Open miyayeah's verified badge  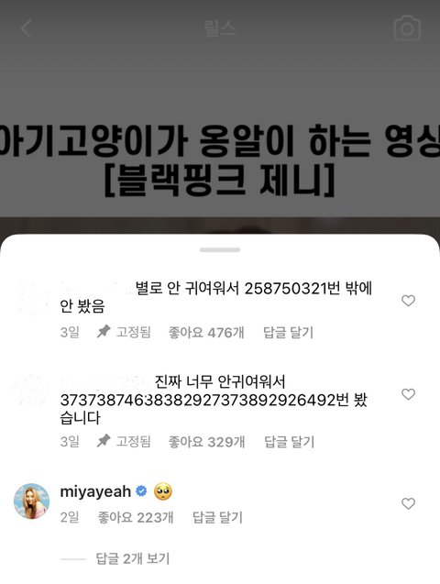pyautogui.click(x=141, y=491)
